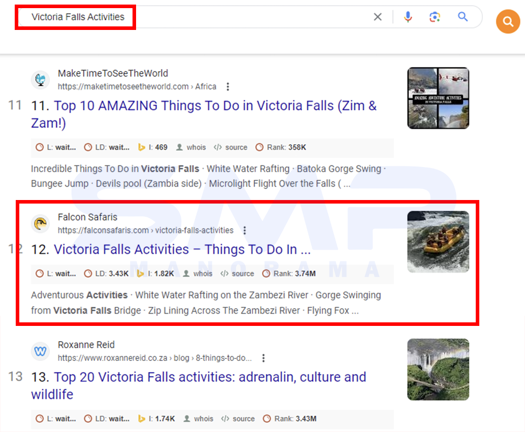Click the maketimetoseetheworld.com URL breadcrumb

(137, 87)
